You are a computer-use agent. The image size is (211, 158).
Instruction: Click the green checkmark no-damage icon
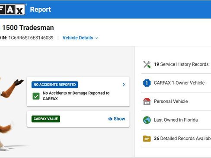tap(36, 96)
